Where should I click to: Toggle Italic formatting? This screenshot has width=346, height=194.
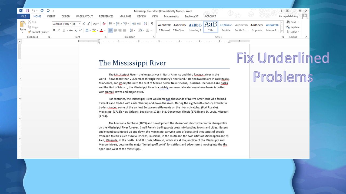(x=59, y=30)
